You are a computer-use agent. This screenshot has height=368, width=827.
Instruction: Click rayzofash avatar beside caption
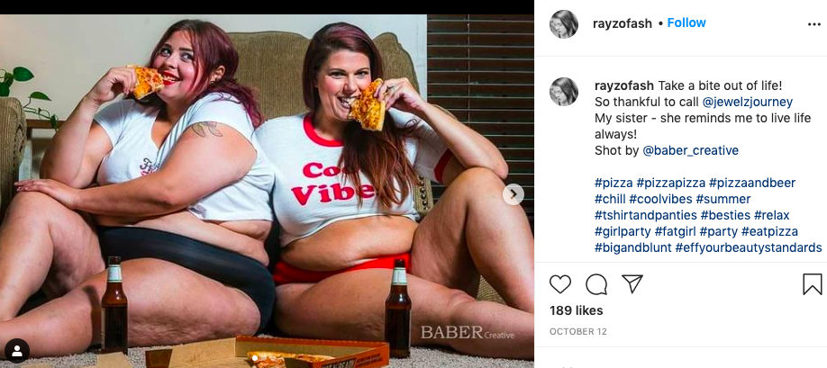[564, 92]
